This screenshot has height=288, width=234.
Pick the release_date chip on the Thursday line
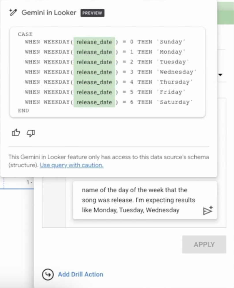(x=94, y=82)
